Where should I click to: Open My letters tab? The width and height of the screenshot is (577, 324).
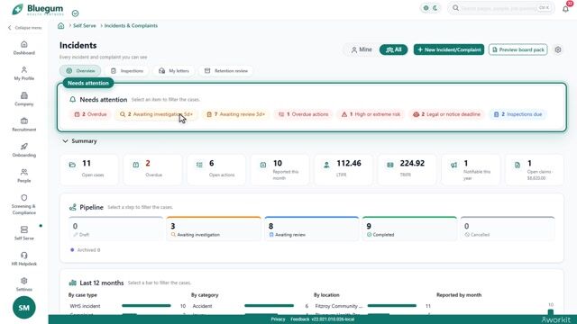(174, 71)
